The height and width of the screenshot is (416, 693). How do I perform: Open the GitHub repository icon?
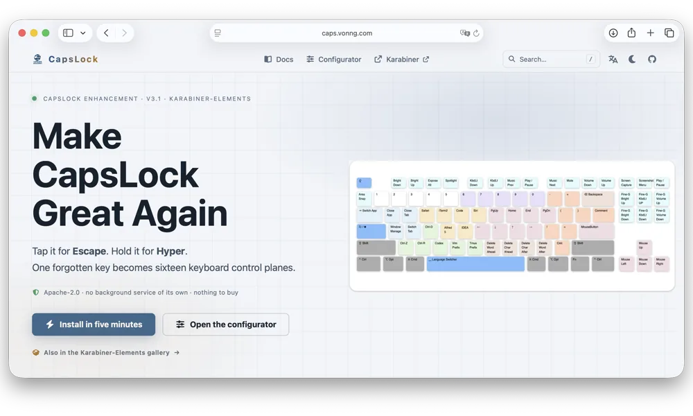(652, 59)
